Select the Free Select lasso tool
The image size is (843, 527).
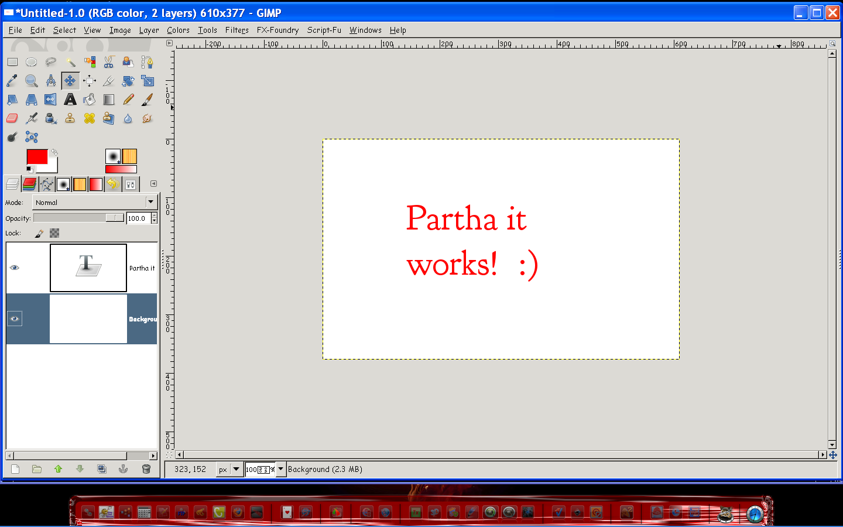(x=51, y=61)
